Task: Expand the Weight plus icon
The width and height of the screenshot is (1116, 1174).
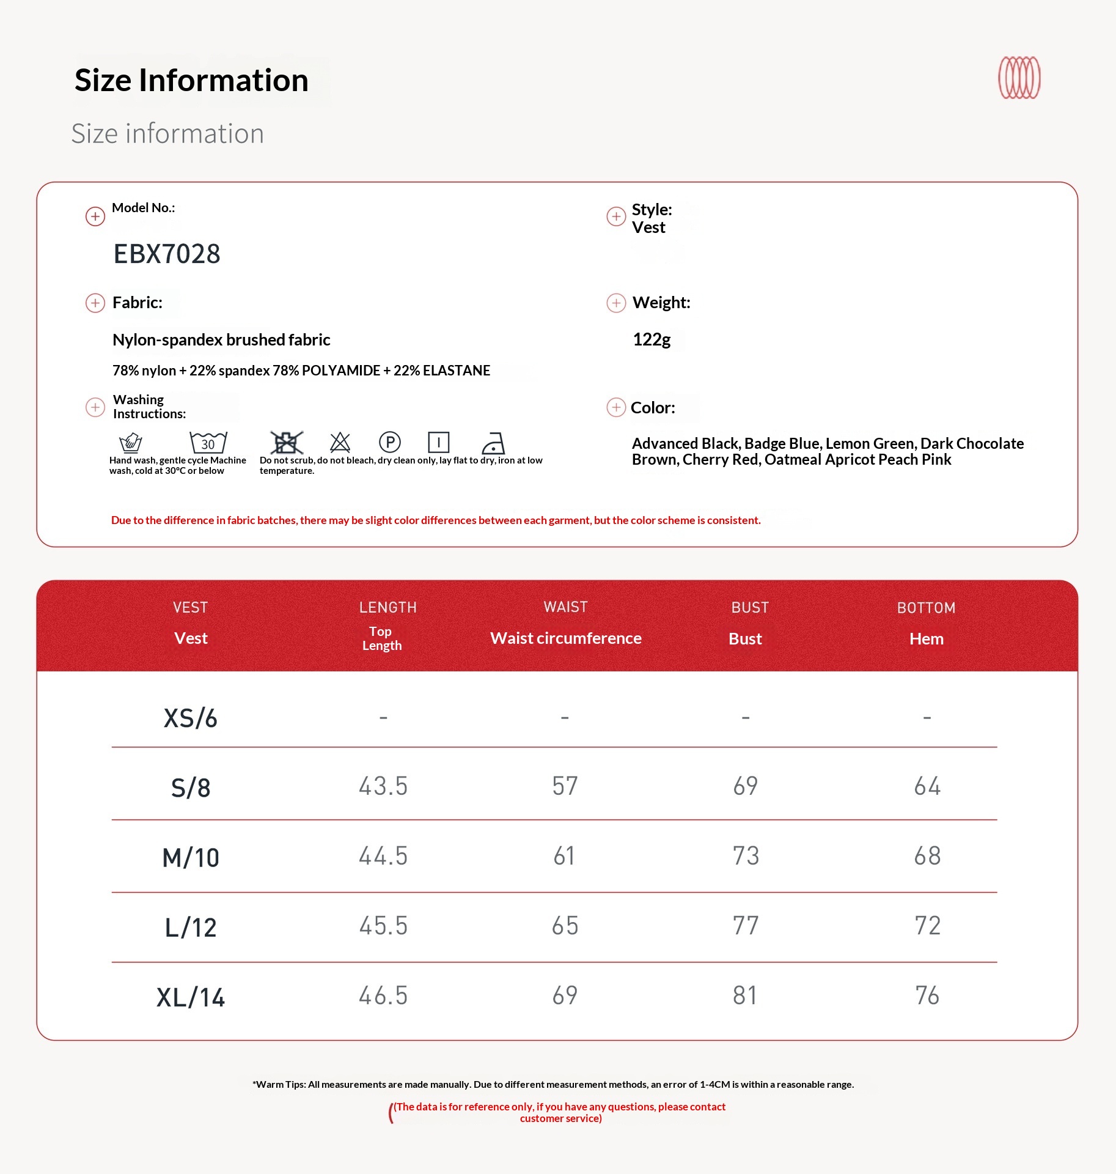Action: point(615,303)
